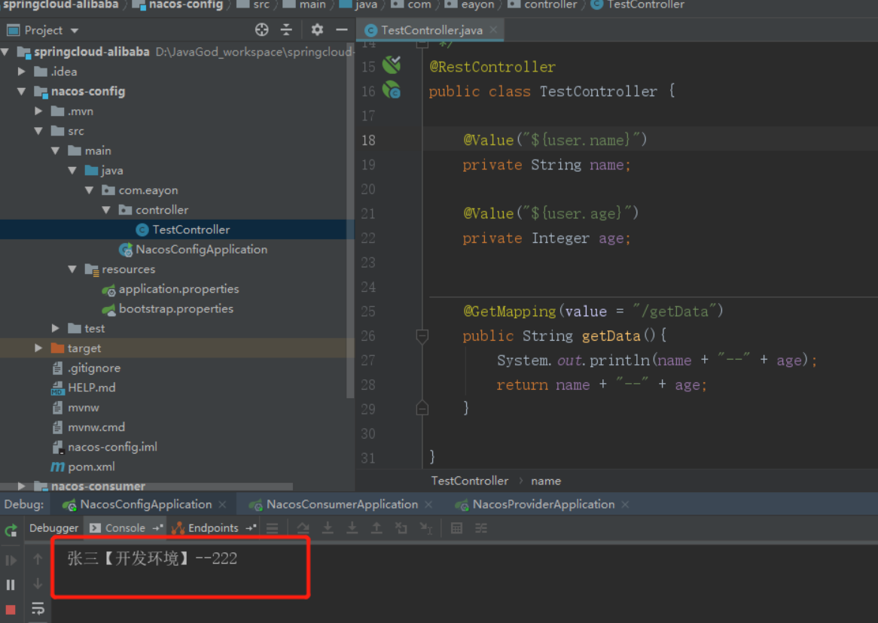
Task: Click the Trace Current Stream Chain icon
Action: point(481,528)
